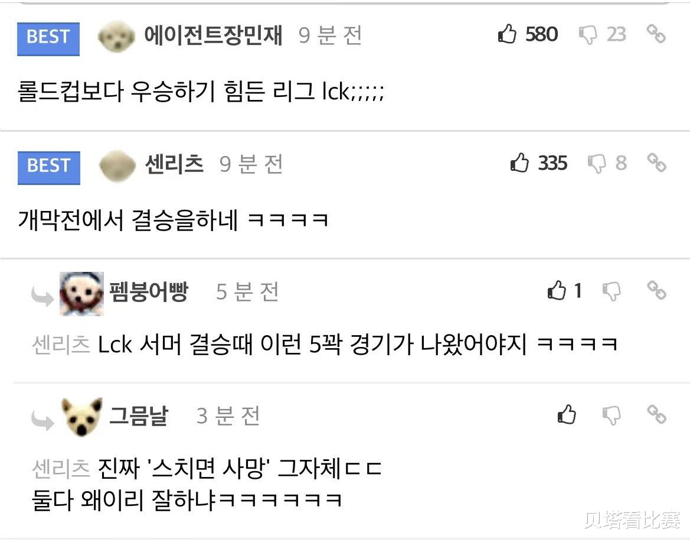
Task: Open profile of user 센리츠
Action: click(x=174, y=164)
